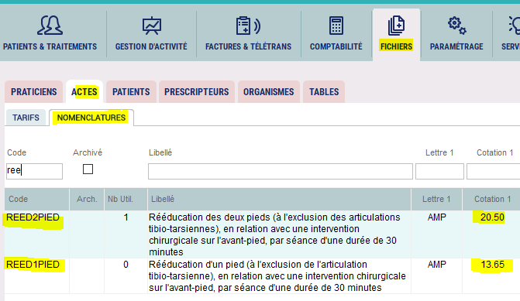This screenshot has width=520, height=301.
Task: Click Nb Util. value 0 in REED1PIED row
Action: [126, 265]
